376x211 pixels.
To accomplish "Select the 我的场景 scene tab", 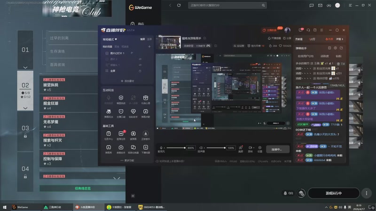I will 108,46.
